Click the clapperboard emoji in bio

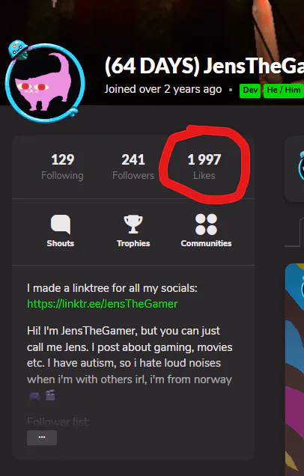click(50, 395)
